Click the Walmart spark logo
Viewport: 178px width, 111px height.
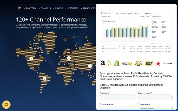pyautogui.click(x=110, y=63)
